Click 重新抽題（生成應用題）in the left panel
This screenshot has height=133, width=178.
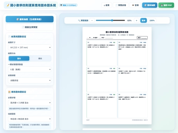[x=30, y=19]
